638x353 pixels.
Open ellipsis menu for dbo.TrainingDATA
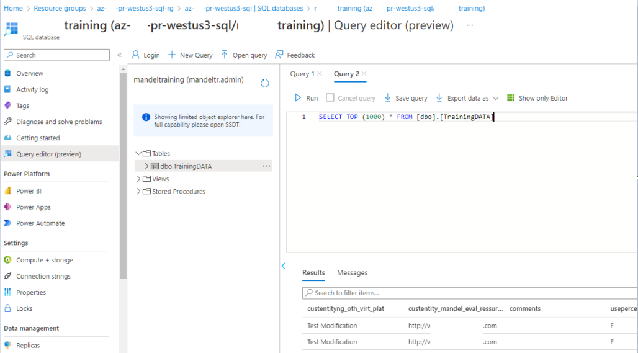coord(266,166)
